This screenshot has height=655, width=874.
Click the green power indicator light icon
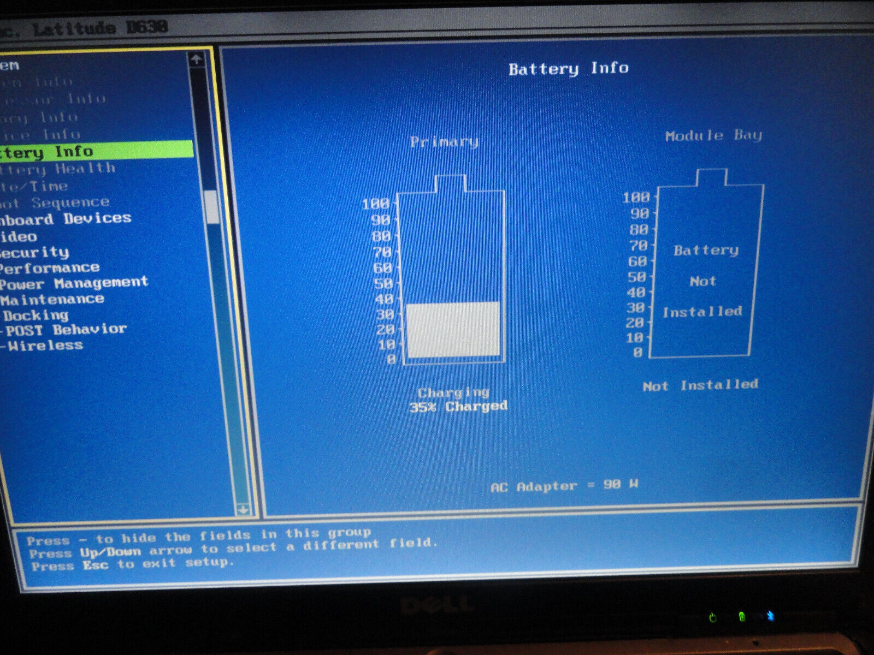(x=712, y=617)
